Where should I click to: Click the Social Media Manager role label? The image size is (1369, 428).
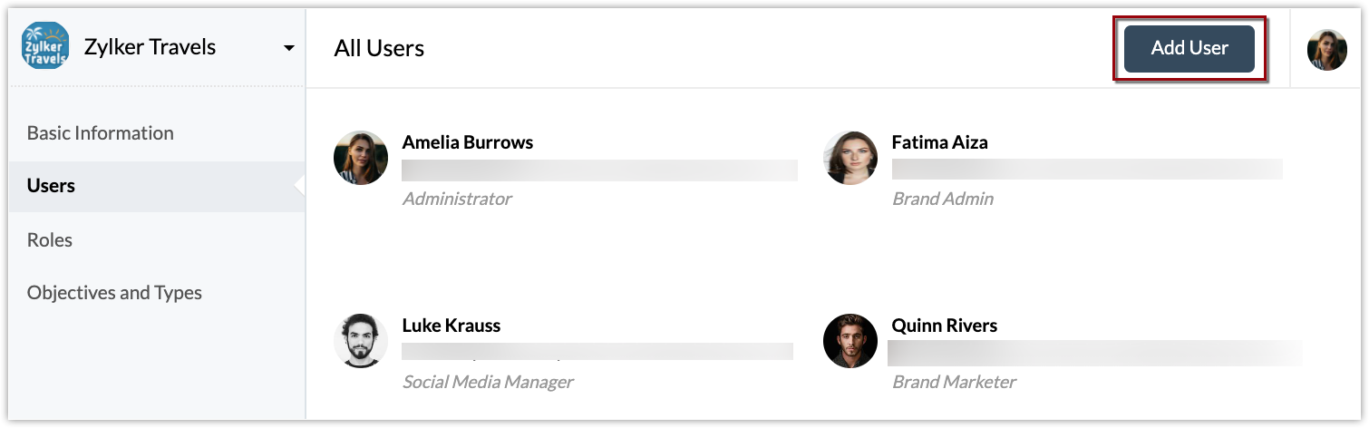click(x=488, y=382)
